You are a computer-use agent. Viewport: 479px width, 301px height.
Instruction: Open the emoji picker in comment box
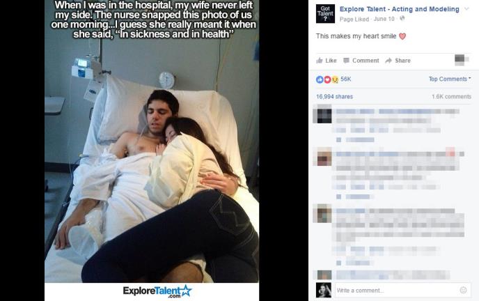(463, 290)
